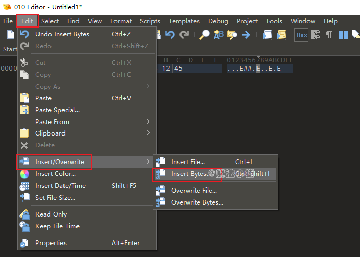Click the Insert Bytes submenu icon
Screen dimensions: 360x257
160,174
